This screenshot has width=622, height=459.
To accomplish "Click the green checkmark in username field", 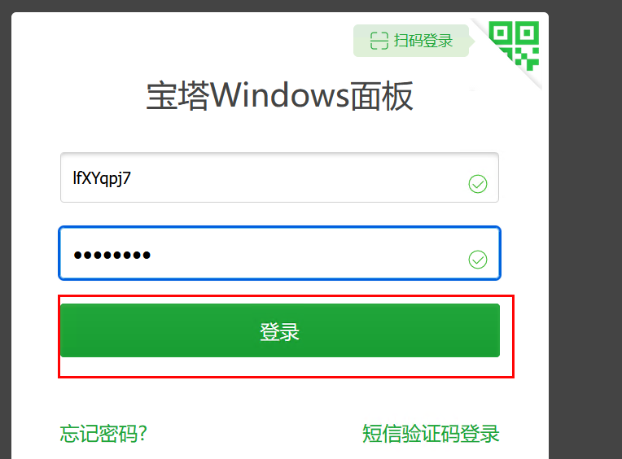I will (x=478, y=184).
